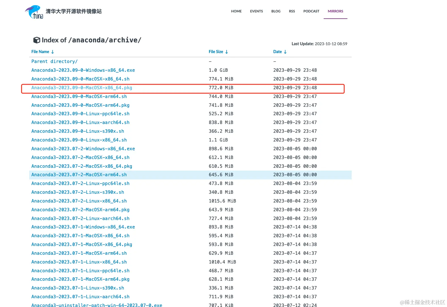
Task: Download Anaconda3-2023.09-0-Linux-aarch64.sh
Action: click(x=80, y=122)
